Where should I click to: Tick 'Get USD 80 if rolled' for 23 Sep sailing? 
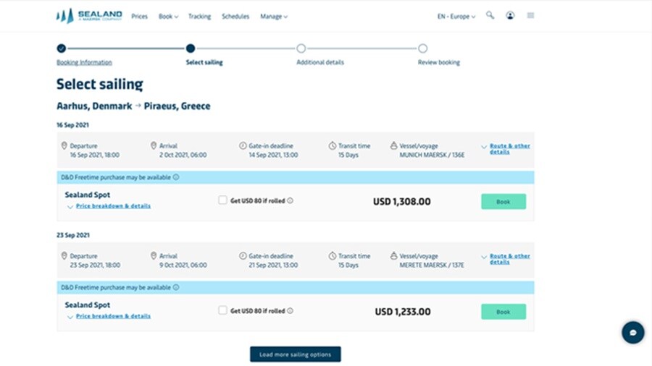pos(222,310)
